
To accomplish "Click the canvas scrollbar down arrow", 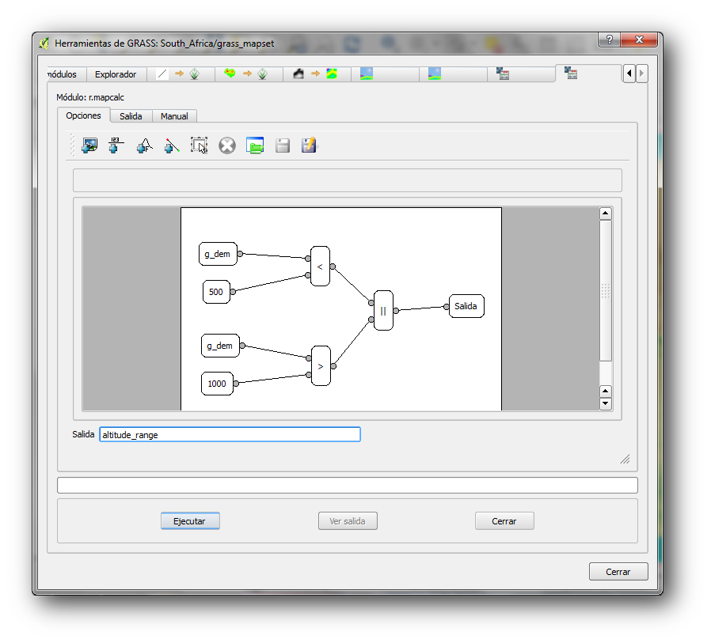I will click(x=606, y=403).
